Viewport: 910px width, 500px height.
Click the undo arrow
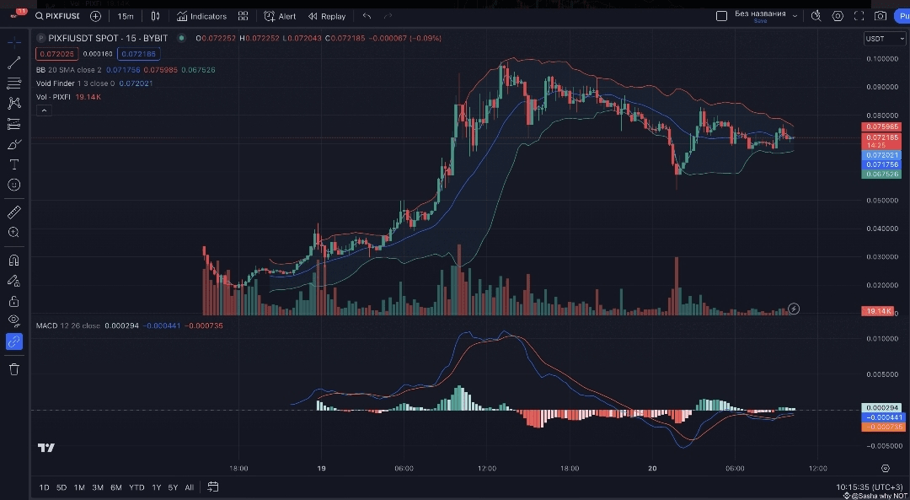tap(367, 16)
